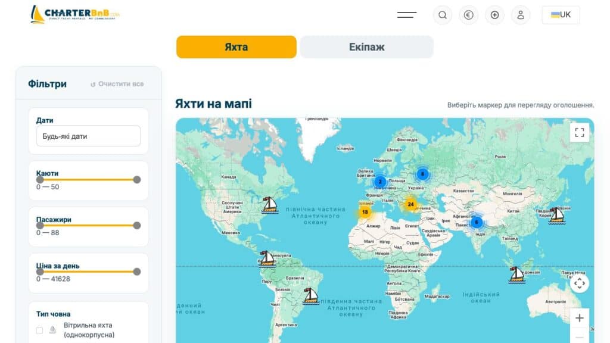Click the map pan control arrows
Image resolution: width=610 pixels, height=343 pixels.
point(579,283)
